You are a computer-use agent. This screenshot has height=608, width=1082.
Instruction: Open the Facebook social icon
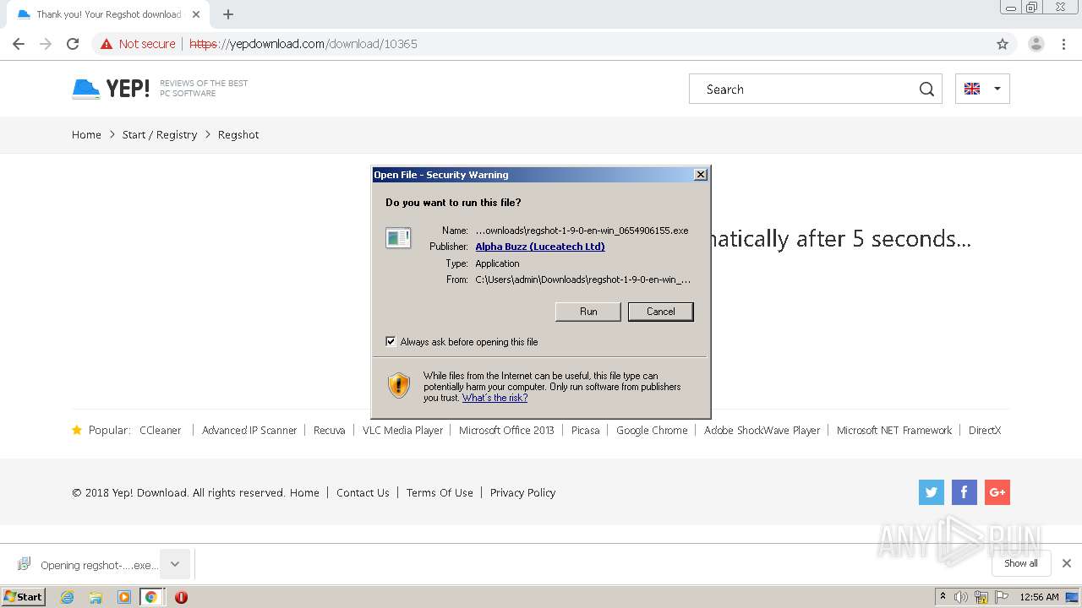965,492
